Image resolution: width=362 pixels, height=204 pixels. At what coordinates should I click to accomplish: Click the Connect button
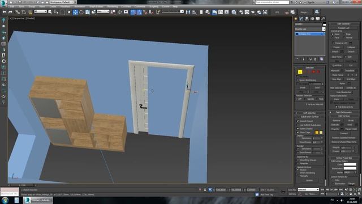[344, 134]
